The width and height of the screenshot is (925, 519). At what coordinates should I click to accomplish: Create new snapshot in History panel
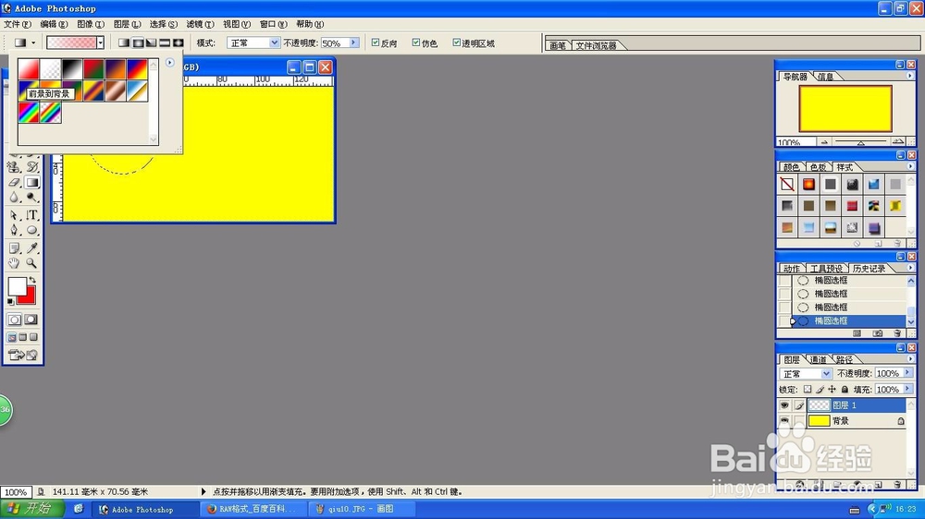(878, 333)
